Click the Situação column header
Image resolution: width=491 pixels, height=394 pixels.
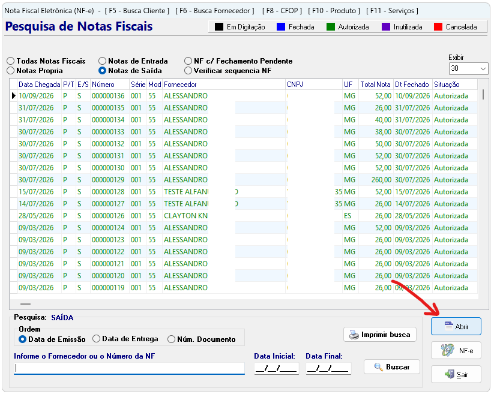point(454,85)
